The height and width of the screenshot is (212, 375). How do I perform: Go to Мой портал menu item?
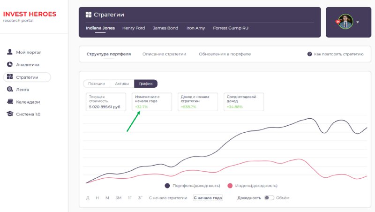[29, 52]
